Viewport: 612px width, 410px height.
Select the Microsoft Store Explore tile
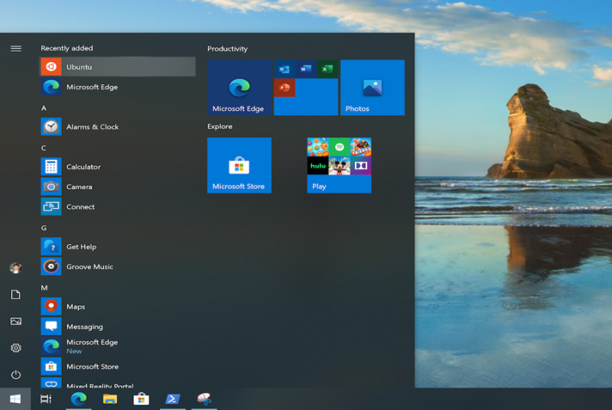239,165
